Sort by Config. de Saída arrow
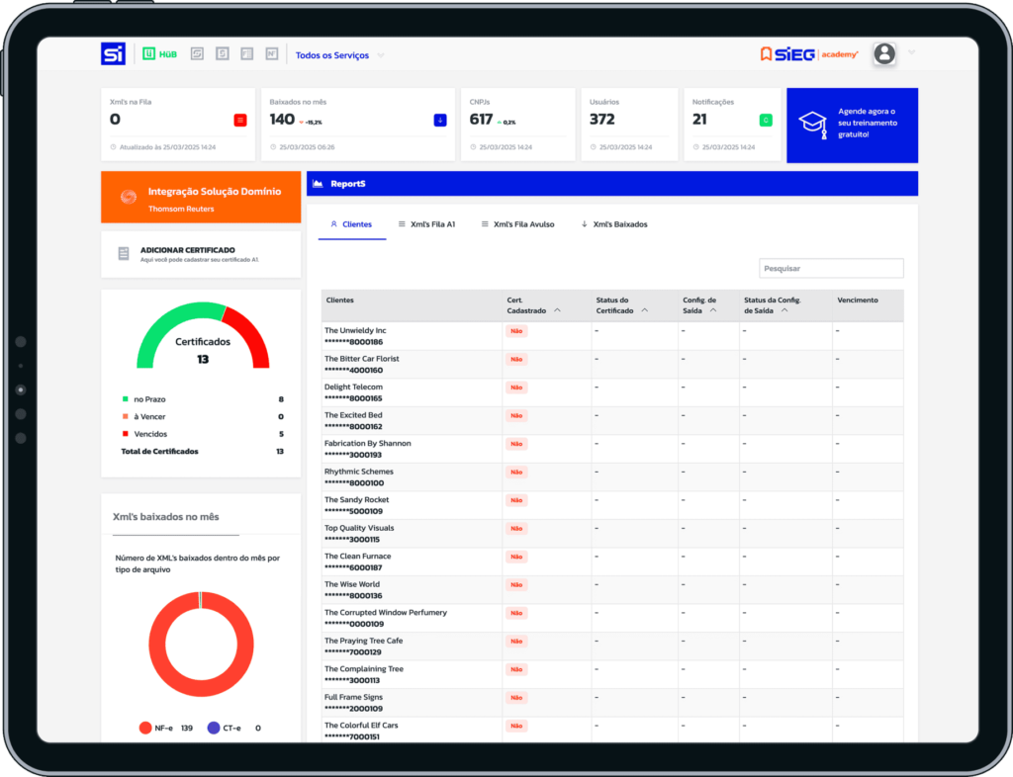 (713, 310)
